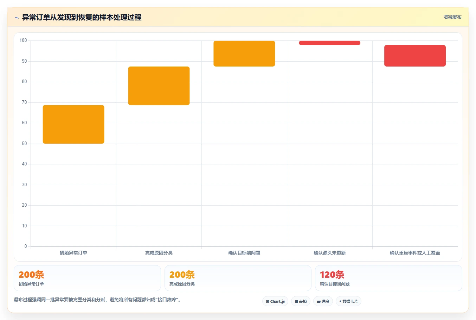Select the 表格 tag chip
Image resolution: width=476 pixels, height=320 pixels.
301,301
